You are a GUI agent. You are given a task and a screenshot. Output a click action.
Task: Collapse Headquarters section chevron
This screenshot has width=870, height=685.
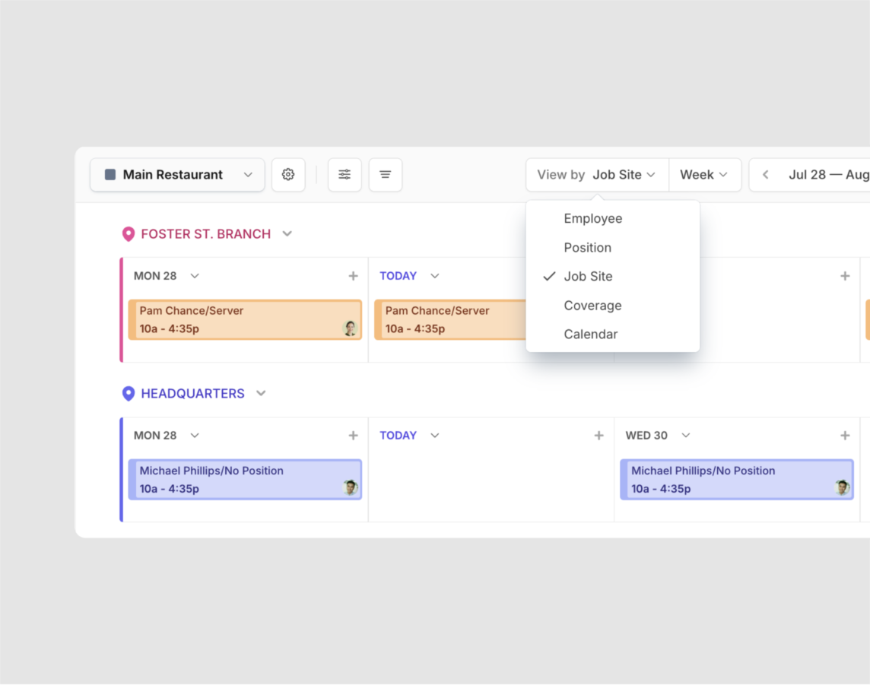[261, 393]
